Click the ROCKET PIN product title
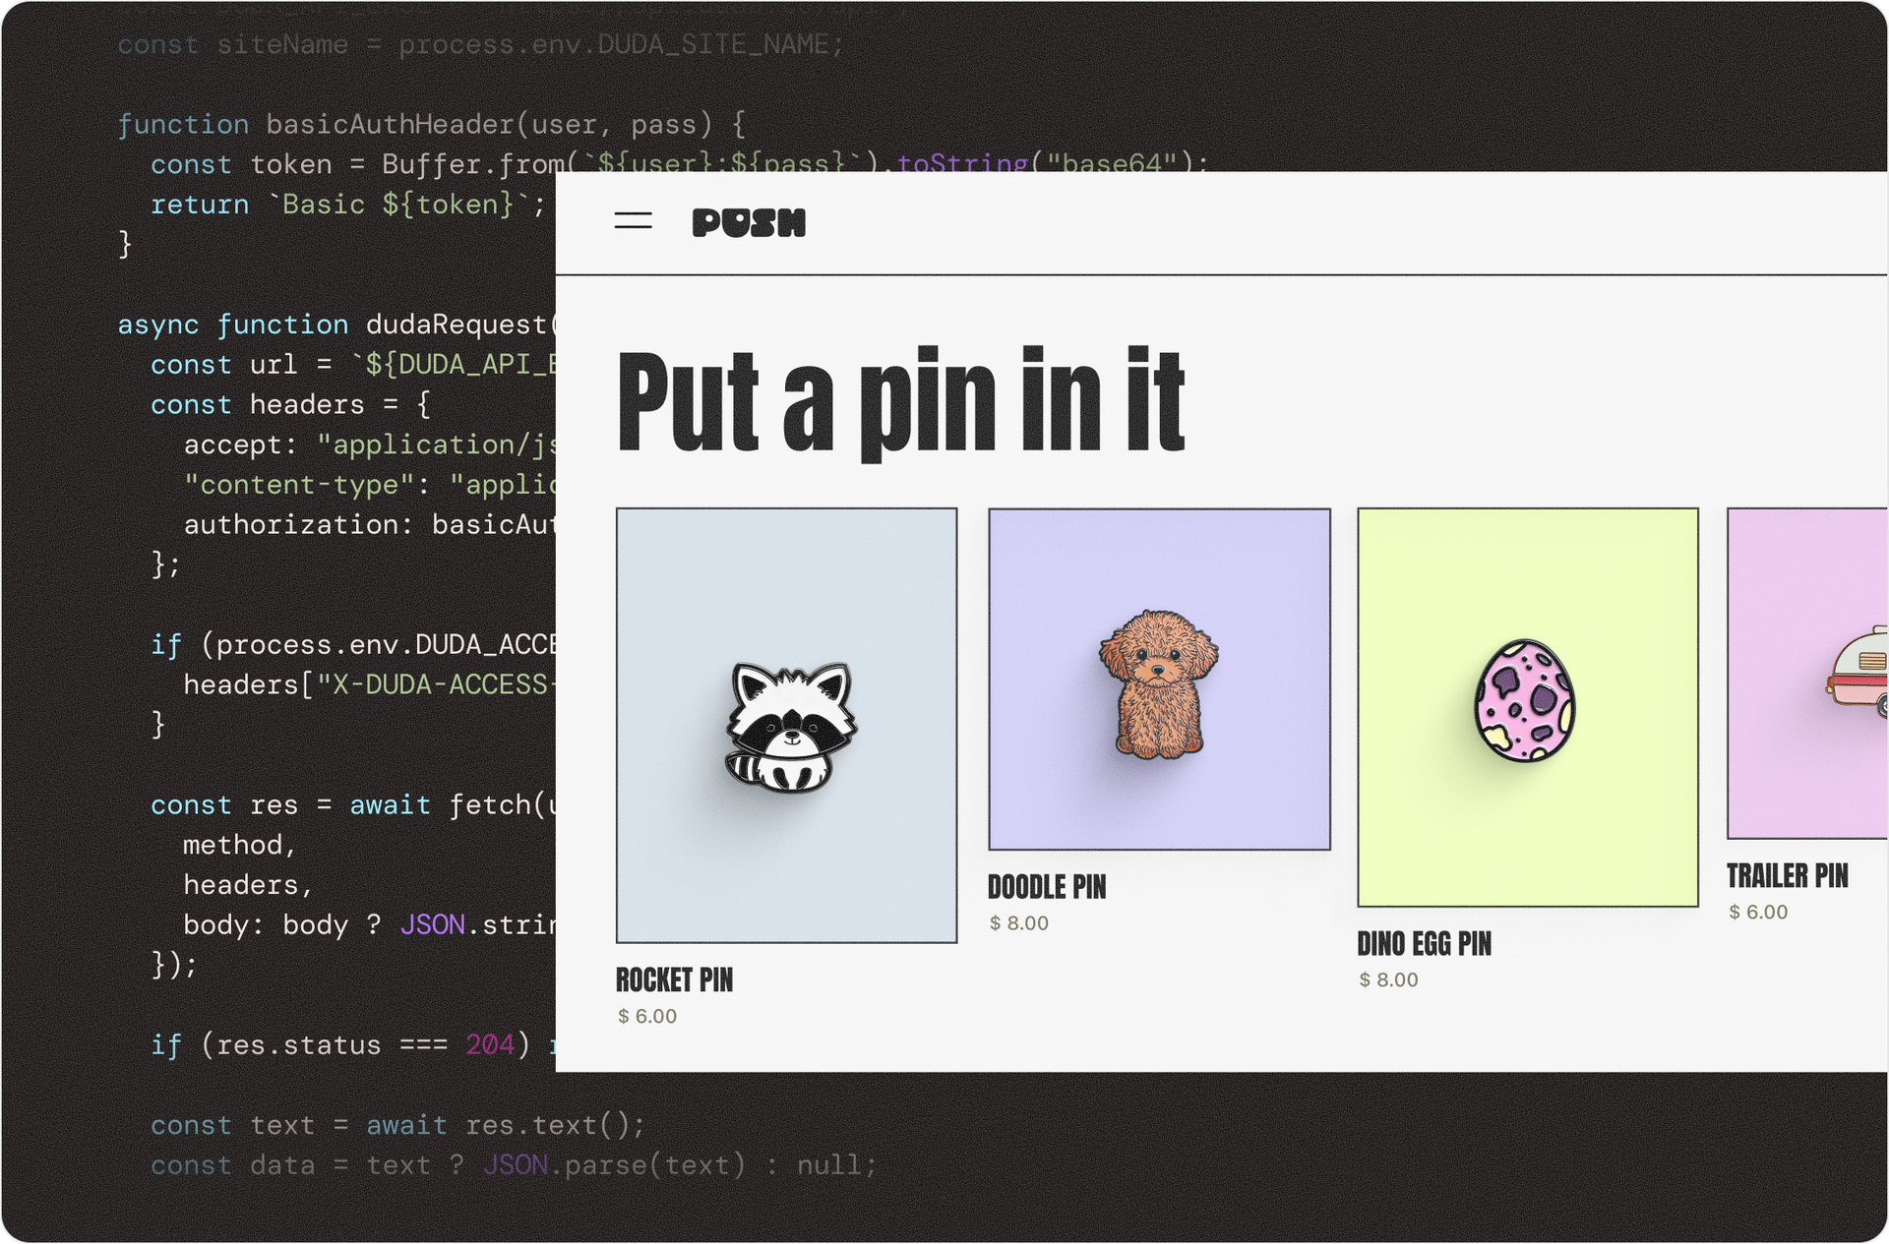 (x=674, y=980)
